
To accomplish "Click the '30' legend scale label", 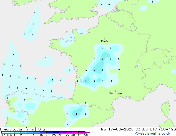I will coord(60,135).
